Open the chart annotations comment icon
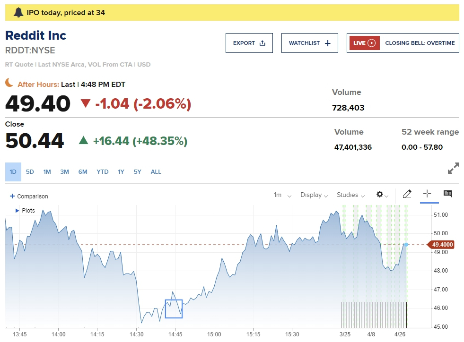The width and height of the screenshot is (464, 342). tap(447, 194)
